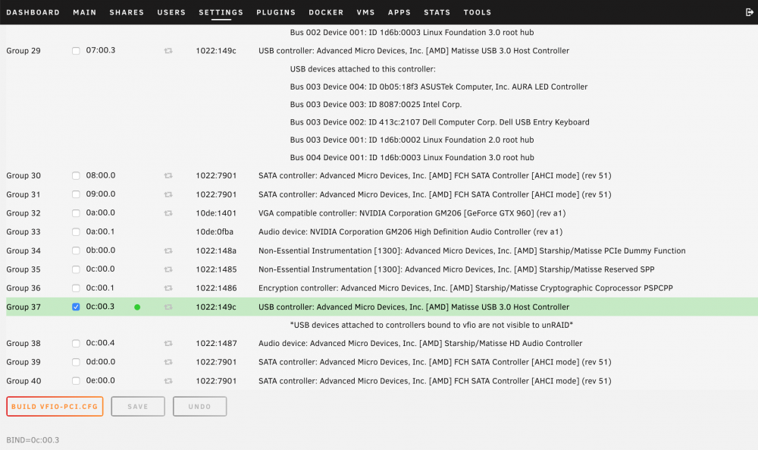Open the Stats tab
Screen dimensions: 758x450
tap(437, 13)
